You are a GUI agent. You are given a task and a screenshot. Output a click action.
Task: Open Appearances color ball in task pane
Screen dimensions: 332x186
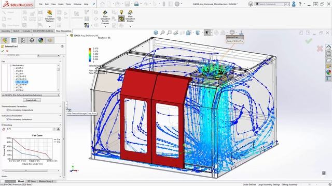328,72
